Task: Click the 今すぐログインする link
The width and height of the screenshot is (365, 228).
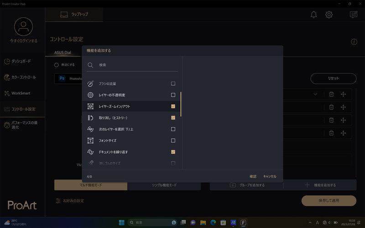Action: click(x=24, y=41)
